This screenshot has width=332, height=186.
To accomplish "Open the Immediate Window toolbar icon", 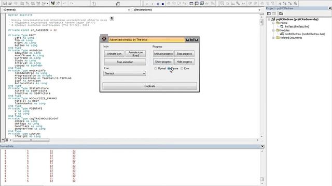I will point(197,4).
